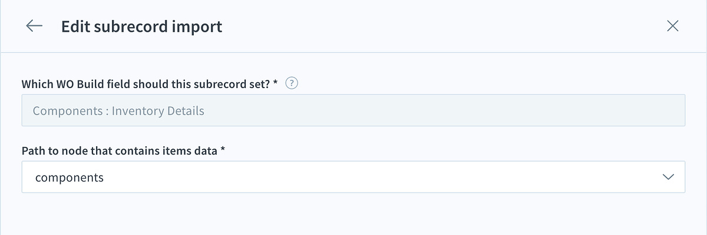This screenshot has height=235, width=707.
Task: Expand the dropdown chevron beside components
Action: pos(668,177)
